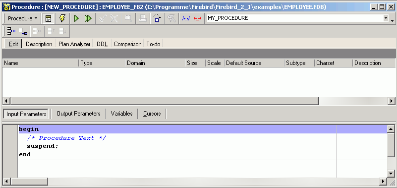Click the grayed delete parameter icon
Screen dimensions: 397x188
tap(37, 31)
